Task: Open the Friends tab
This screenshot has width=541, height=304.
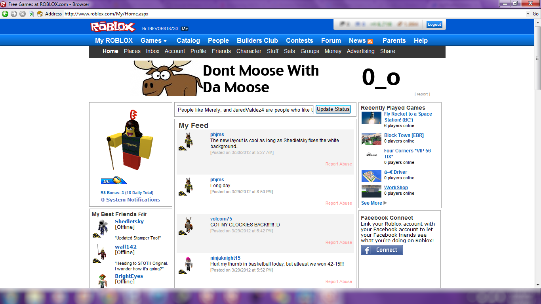Action: (221, 51)
